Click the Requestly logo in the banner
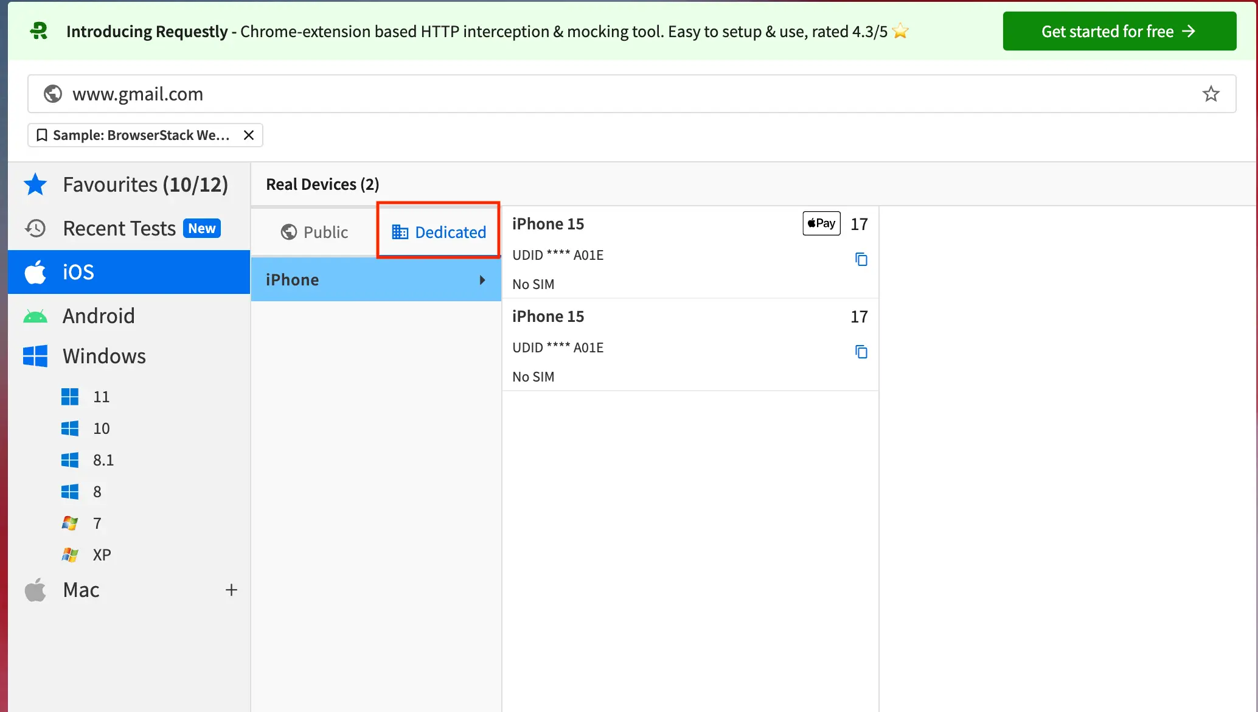This screenshot has width=1258, height=712. click(38, 31)
